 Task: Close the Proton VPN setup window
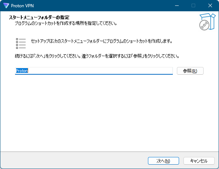tap(210, 5)
